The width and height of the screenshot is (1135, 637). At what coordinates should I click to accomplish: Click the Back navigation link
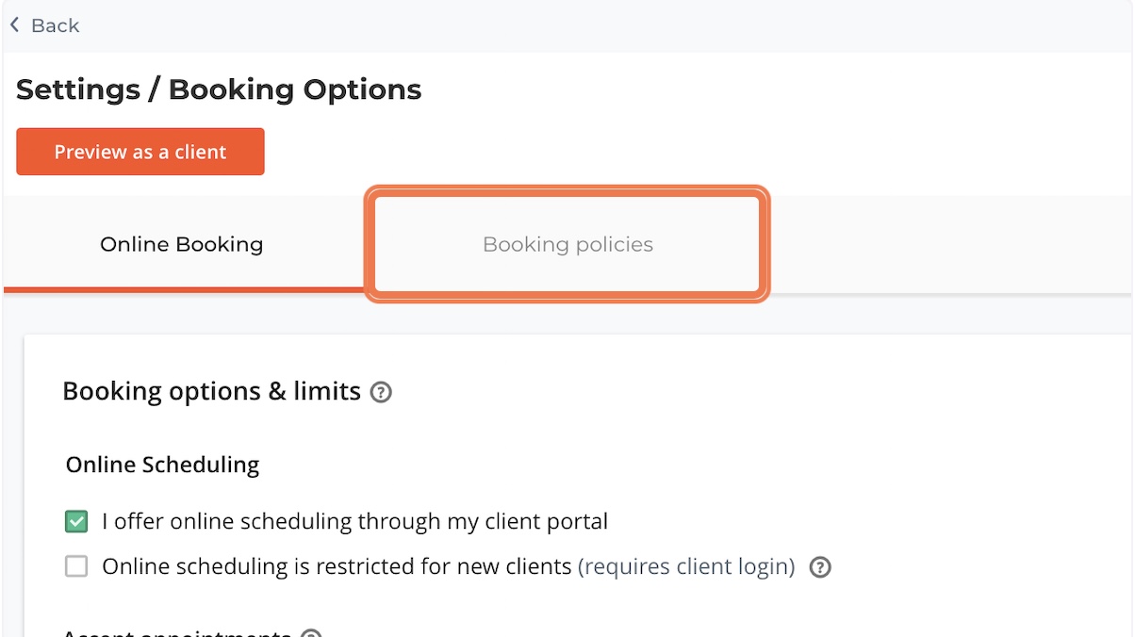44,24
